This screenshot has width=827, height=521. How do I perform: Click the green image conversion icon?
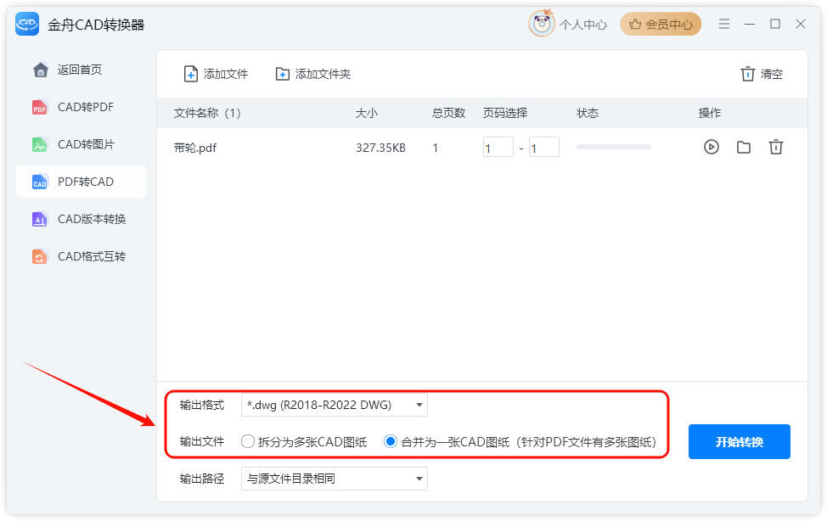click(40, 144)
